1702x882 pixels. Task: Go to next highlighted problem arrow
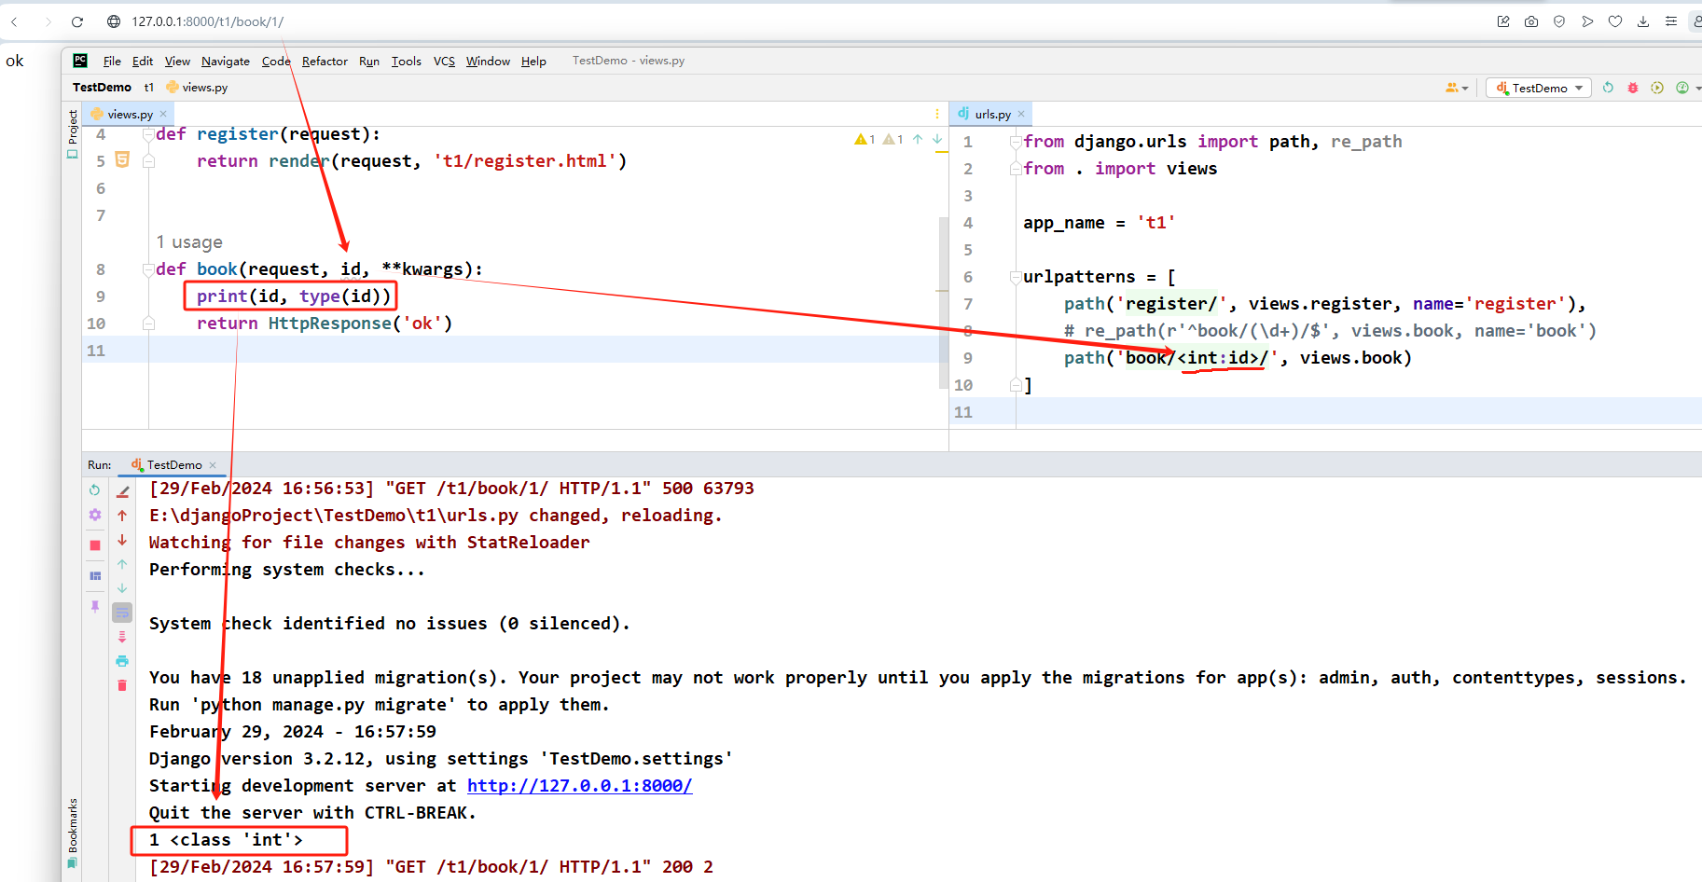coord(937,139)
